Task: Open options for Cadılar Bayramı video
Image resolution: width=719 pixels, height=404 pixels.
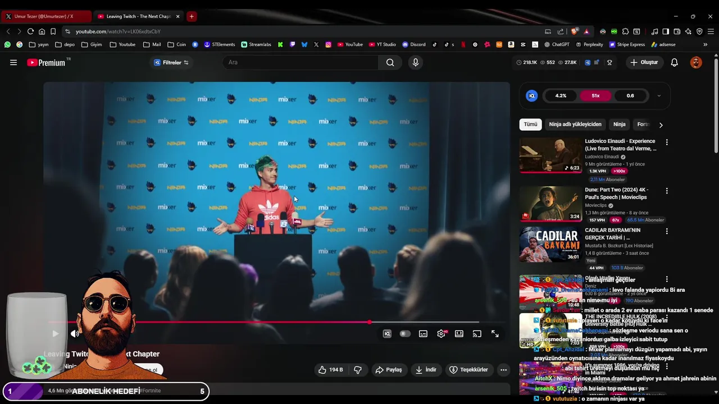Action: (667, 231)
